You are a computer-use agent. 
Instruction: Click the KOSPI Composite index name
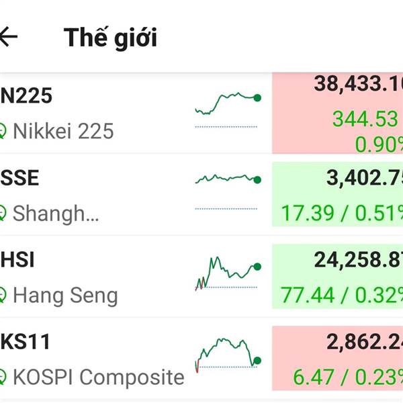pyautogui.click(x=99, y=377)
